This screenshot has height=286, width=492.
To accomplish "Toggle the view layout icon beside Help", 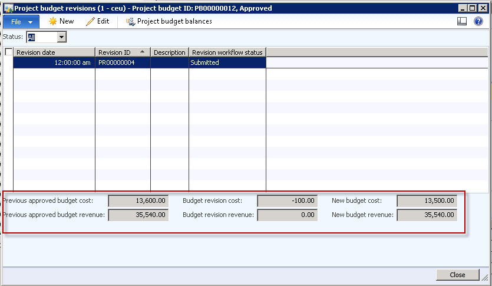I will pyautogui.click(x=462, y=21).
